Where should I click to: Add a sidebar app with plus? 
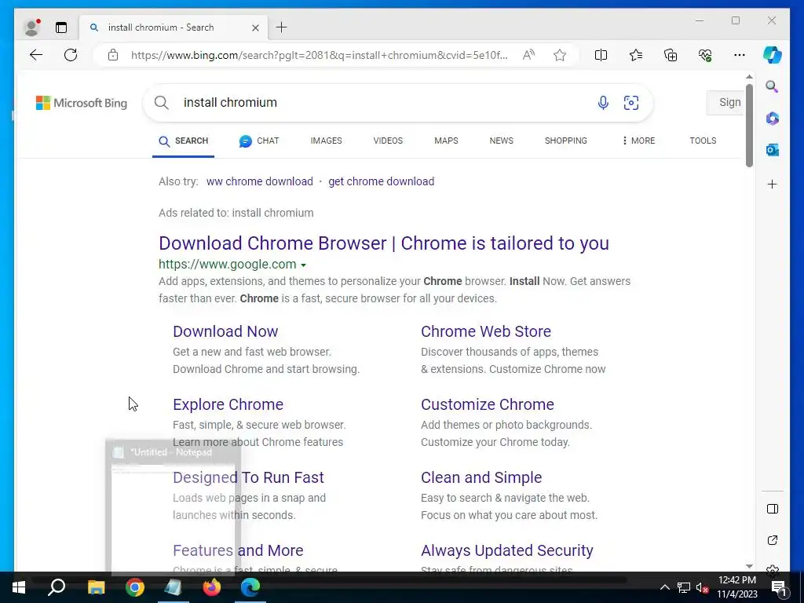773,184
